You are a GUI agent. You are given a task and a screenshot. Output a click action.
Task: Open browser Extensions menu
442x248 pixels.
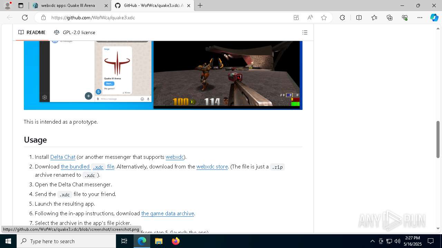coord(342,18)
